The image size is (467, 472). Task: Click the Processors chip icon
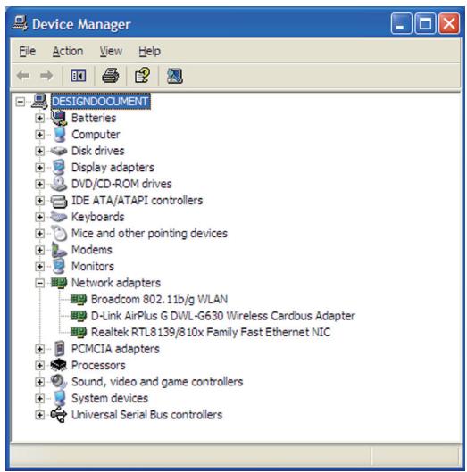pyautogui.click(x=59, y=365)
